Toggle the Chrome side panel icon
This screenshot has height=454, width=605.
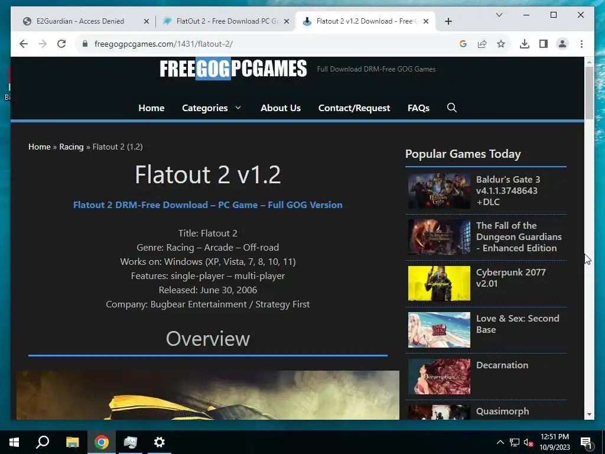(x=544, y=44)
